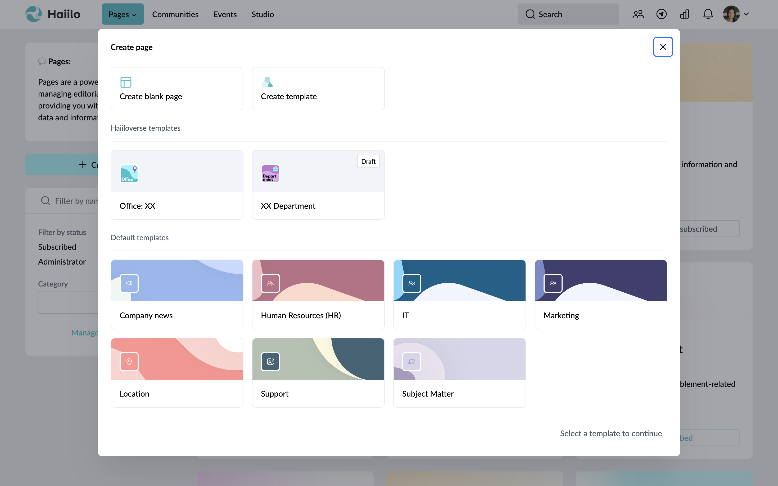Image resolution: width=778 pixels, height=486 pixels.
Task: Go to the Communities menu item
Action: point(175,14)
